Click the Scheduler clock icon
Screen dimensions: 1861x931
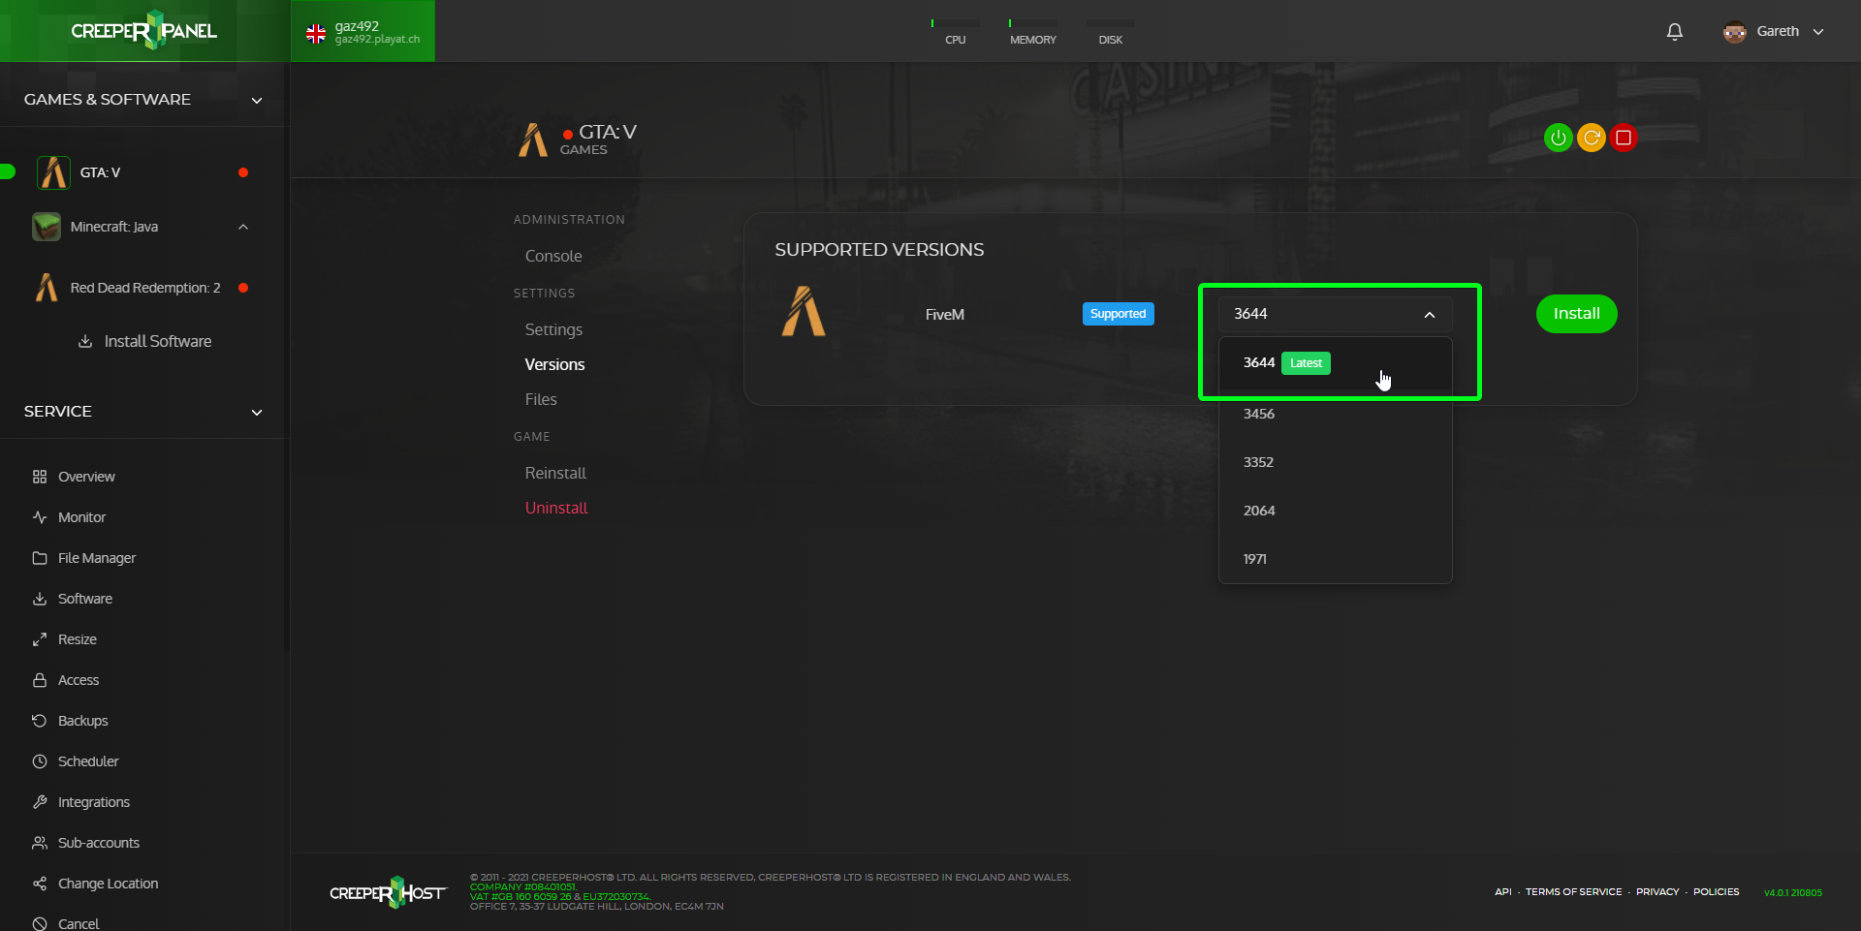[40, 761]
